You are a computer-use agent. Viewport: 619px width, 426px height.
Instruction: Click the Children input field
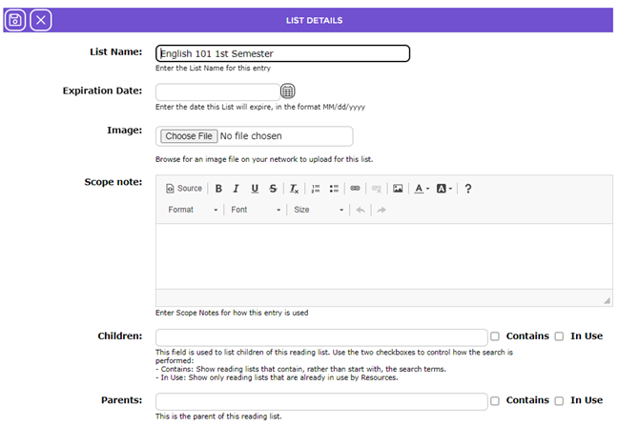[321, 337]
